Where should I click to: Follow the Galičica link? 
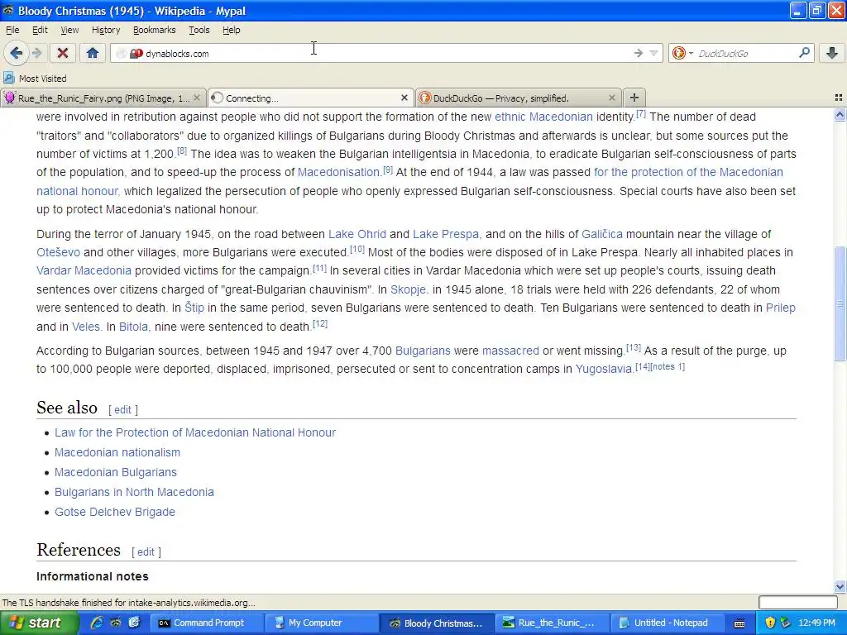point(602,234)
